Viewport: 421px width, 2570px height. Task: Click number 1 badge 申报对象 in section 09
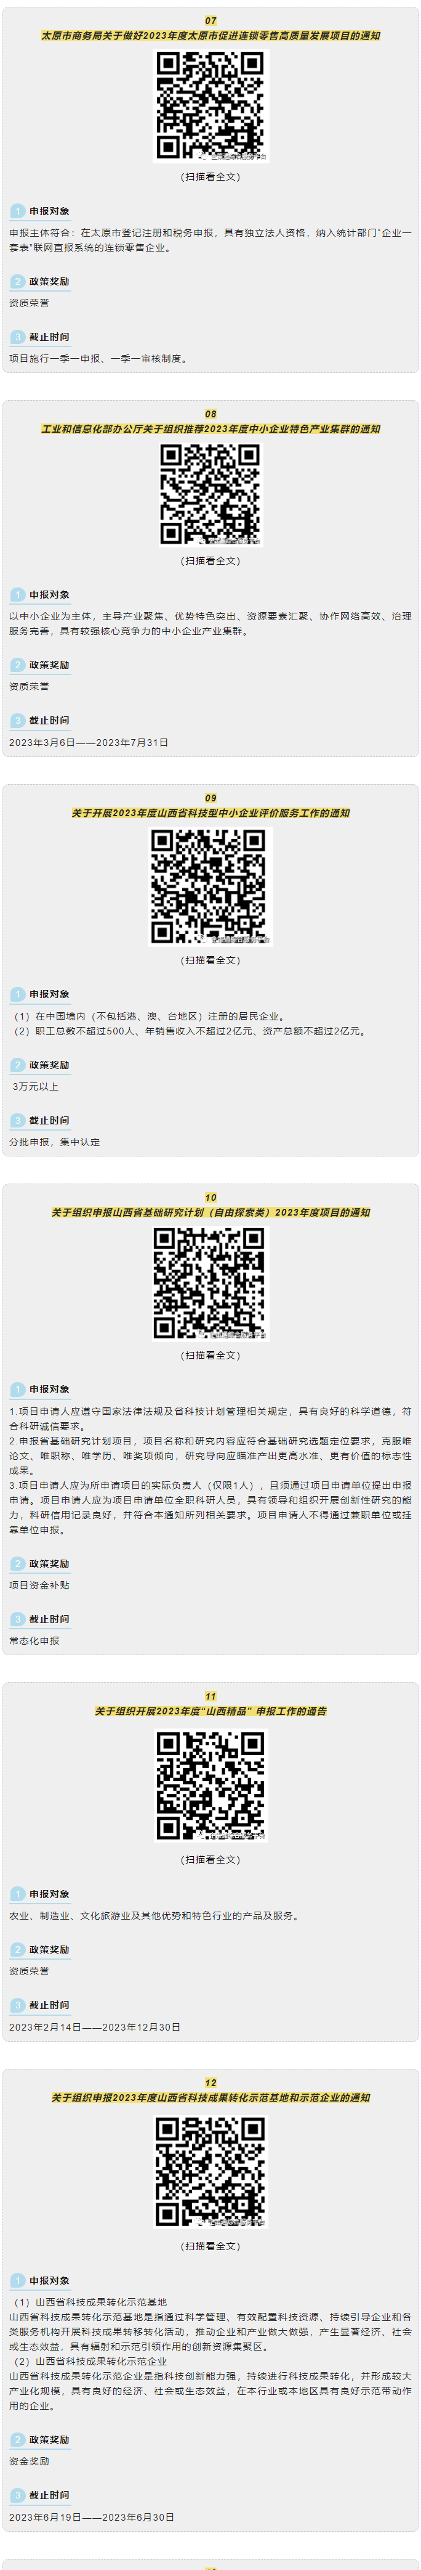tap(17, 995)
